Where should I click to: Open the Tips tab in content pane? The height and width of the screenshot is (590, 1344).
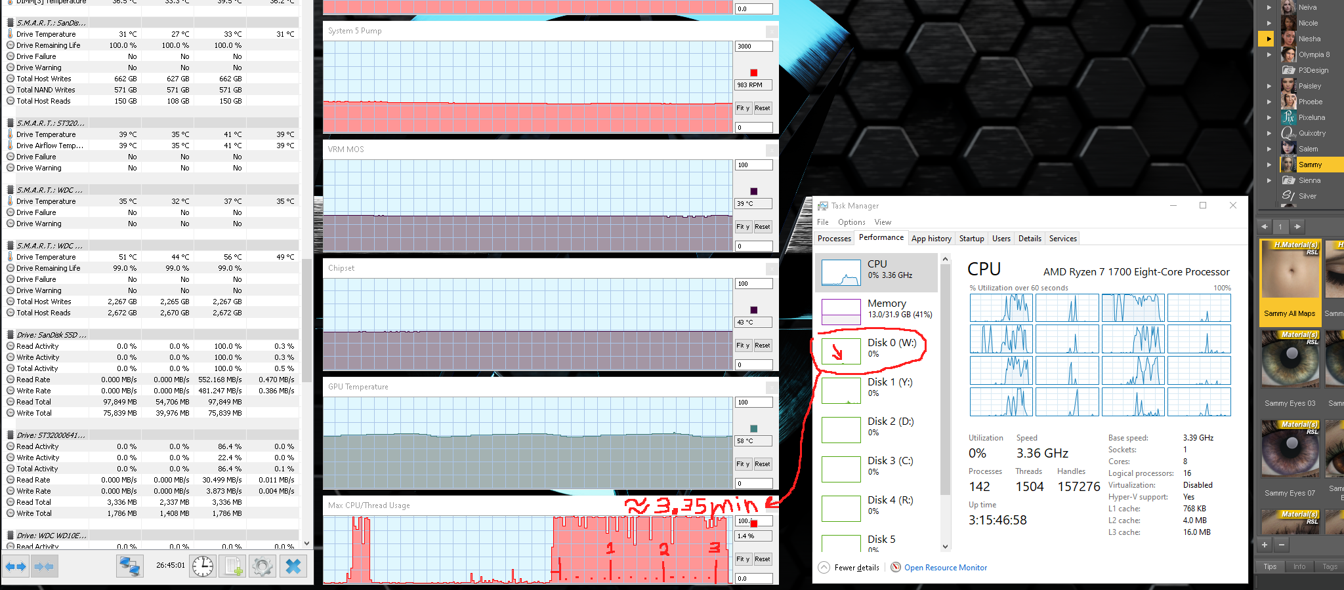1270,566
